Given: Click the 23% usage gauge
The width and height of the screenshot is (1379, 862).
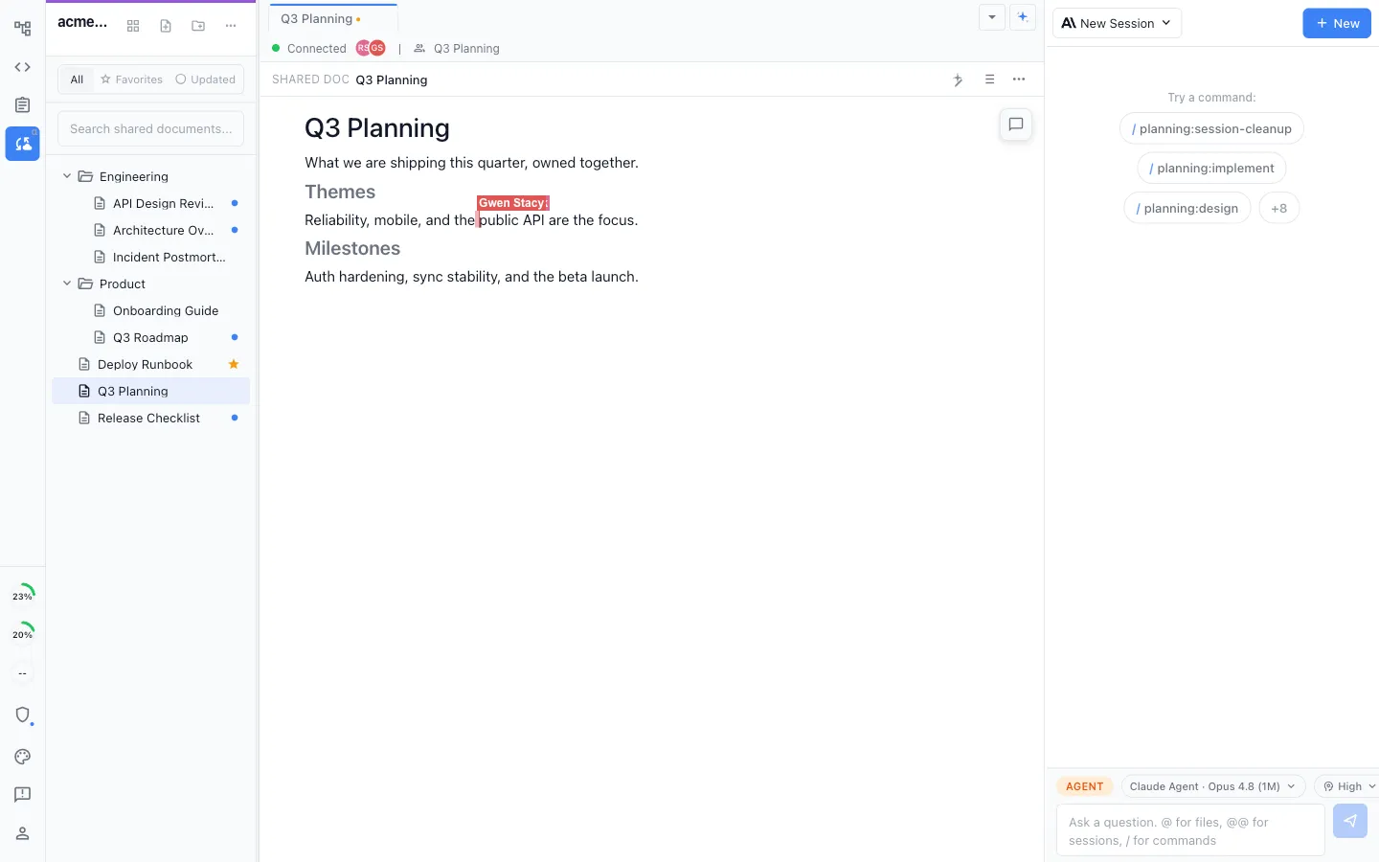Looking at the screenshot, I should [22, 596].
